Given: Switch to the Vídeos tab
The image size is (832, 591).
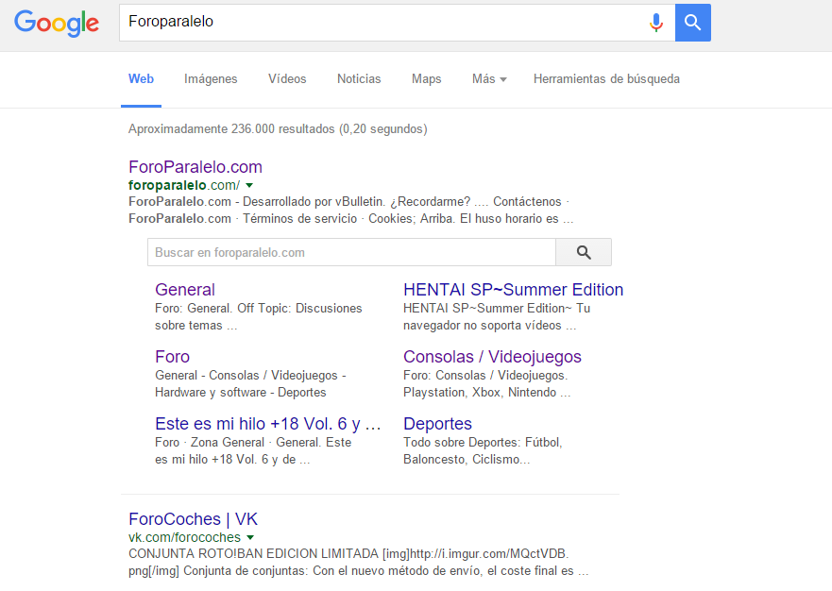Looking at the screenshot, I should coord(287,79).
